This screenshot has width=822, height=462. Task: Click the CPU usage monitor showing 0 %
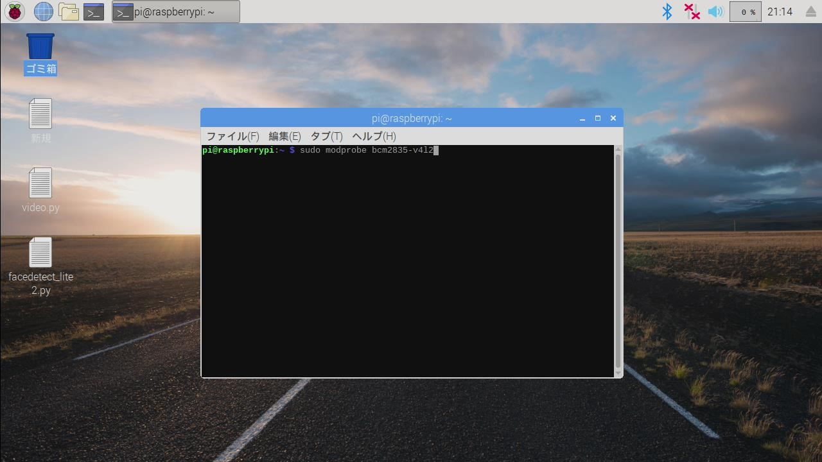[746, 12]
